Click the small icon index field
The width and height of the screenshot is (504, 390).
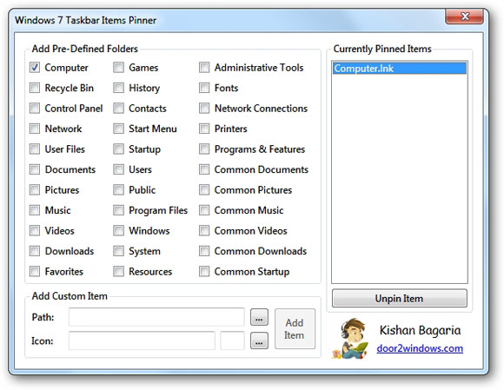(232, 340)
